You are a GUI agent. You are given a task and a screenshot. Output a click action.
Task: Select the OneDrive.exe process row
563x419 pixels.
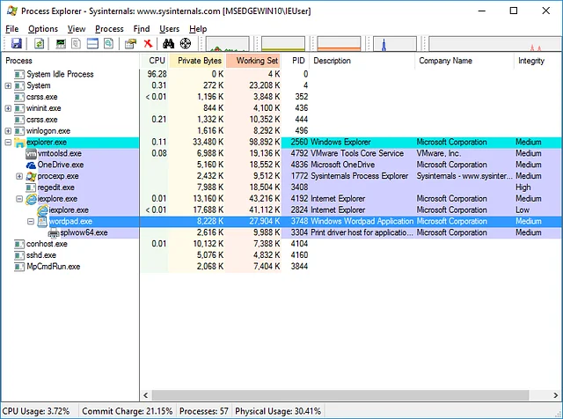tap(60, 165)
